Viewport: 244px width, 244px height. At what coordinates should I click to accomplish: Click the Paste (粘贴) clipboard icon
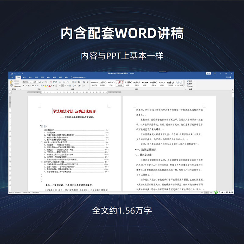pos(11,82)
